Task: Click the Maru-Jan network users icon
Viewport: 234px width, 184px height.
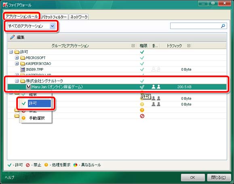Action: coord(156,87)
